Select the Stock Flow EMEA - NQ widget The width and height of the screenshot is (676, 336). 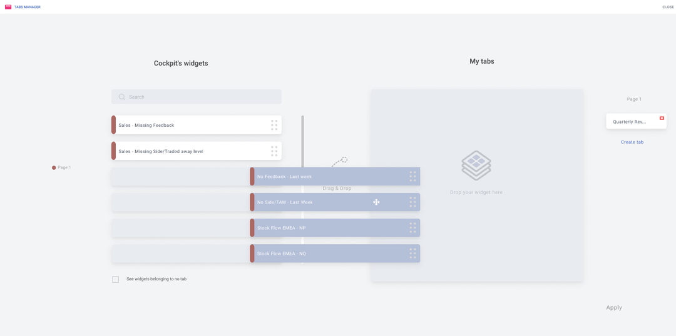335,254
